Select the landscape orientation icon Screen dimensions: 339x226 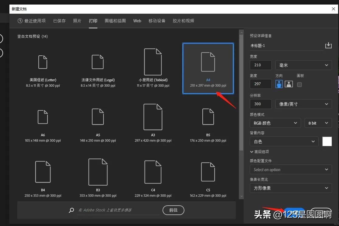(288, 84)
